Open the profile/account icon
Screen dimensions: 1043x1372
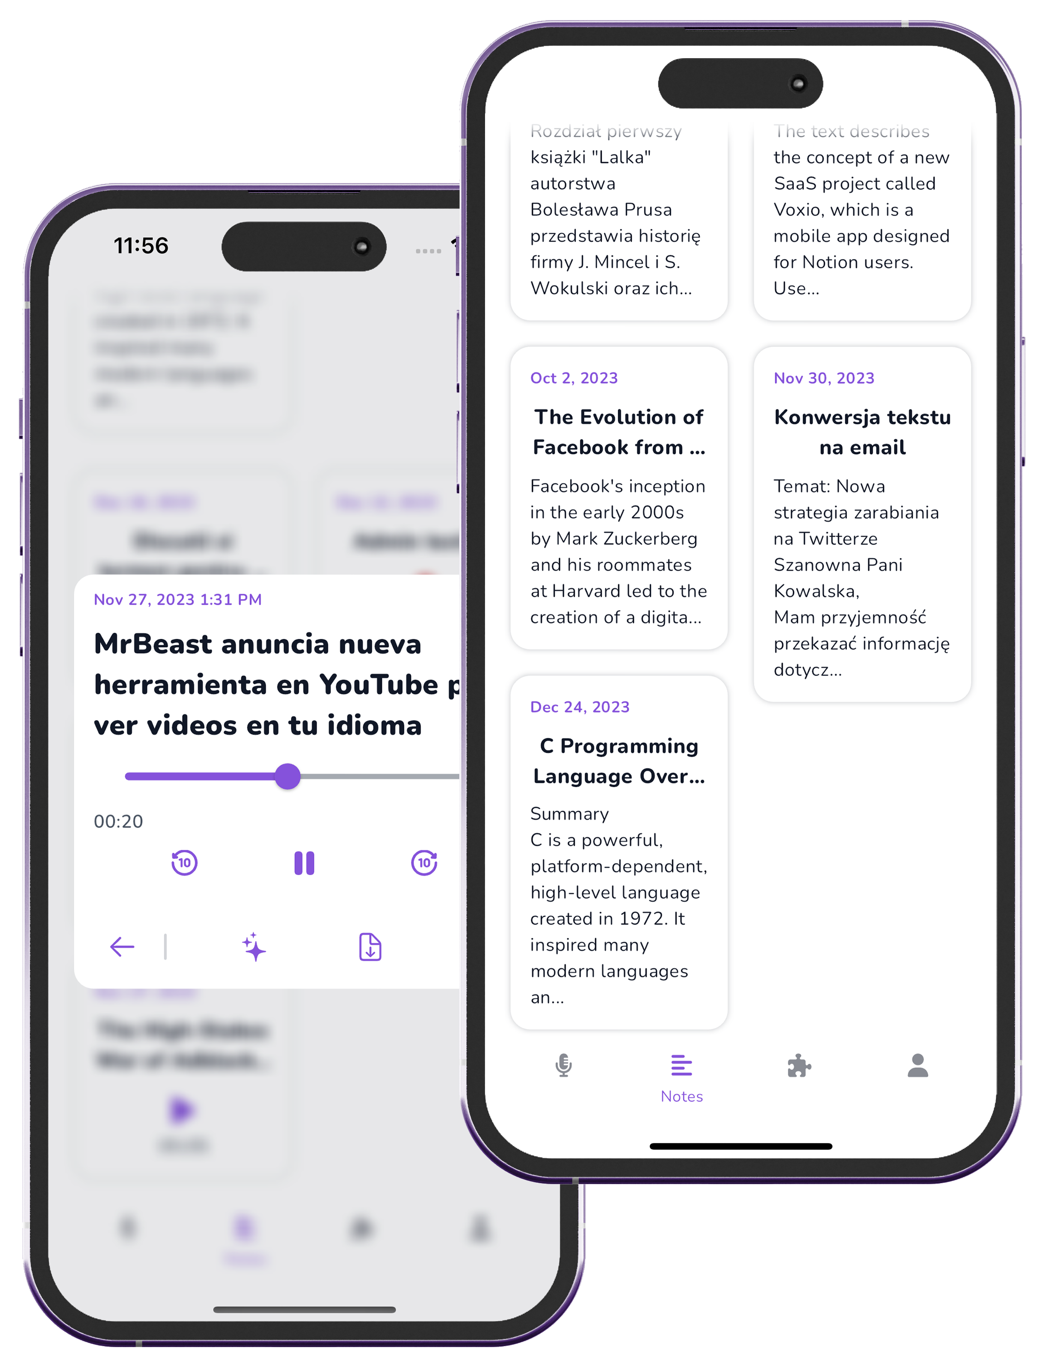coord(918,1064)
